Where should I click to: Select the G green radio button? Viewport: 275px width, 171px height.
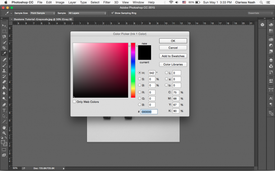click(x=140, y=98)
